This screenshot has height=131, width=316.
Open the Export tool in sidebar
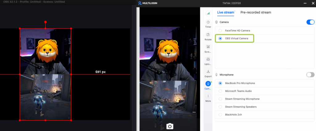click(208, 73)
